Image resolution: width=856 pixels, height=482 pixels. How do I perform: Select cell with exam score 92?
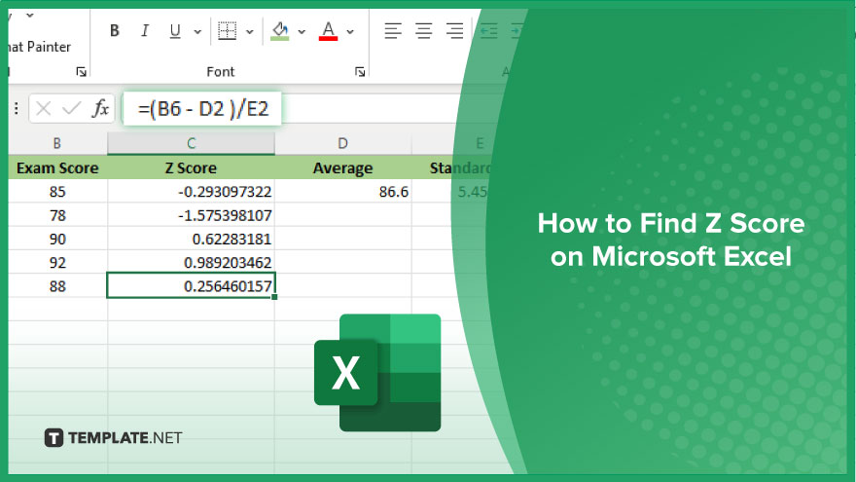57,262
